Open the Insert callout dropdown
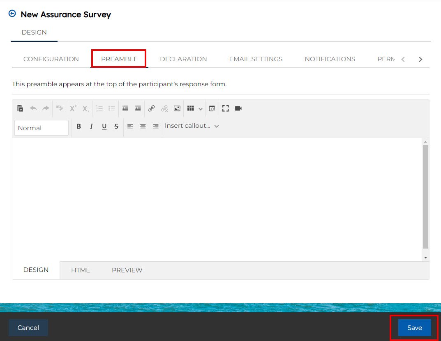Viewport: 441px width, 341px height. click(192, 126)
